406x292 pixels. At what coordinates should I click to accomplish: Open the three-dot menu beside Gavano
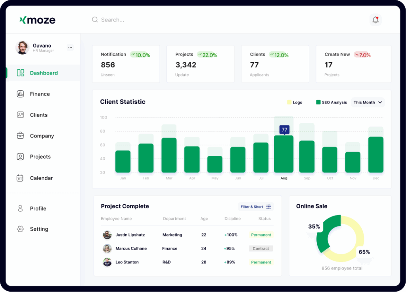[70, 48]
